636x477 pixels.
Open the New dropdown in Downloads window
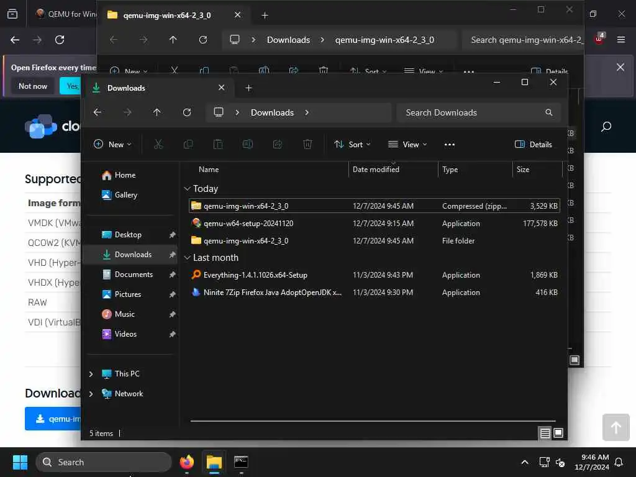pyautogui.click(x=113, y=144)
